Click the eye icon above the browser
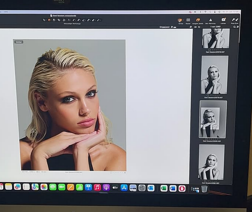This screenshot has height=212, width=252. pos(195,27)
